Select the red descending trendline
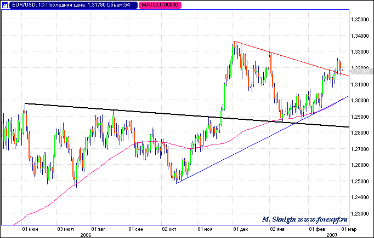This screenshot has width=374, height=238. pos(285,56)
